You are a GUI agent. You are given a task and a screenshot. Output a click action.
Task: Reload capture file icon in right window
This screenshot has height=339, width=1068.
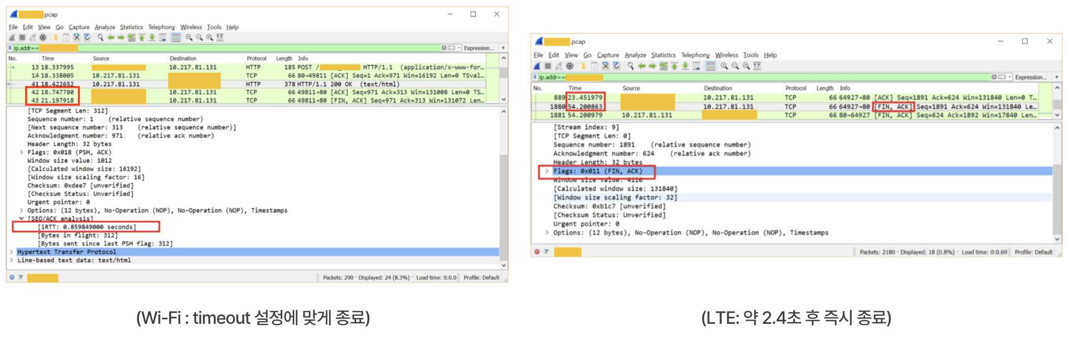(x=616, y=66)
